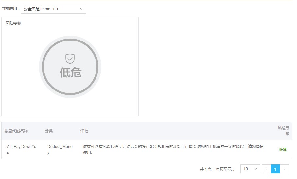The image size is (297, 179).
Task: Click the risk detail description text in the row
Action: pos(173,150)
